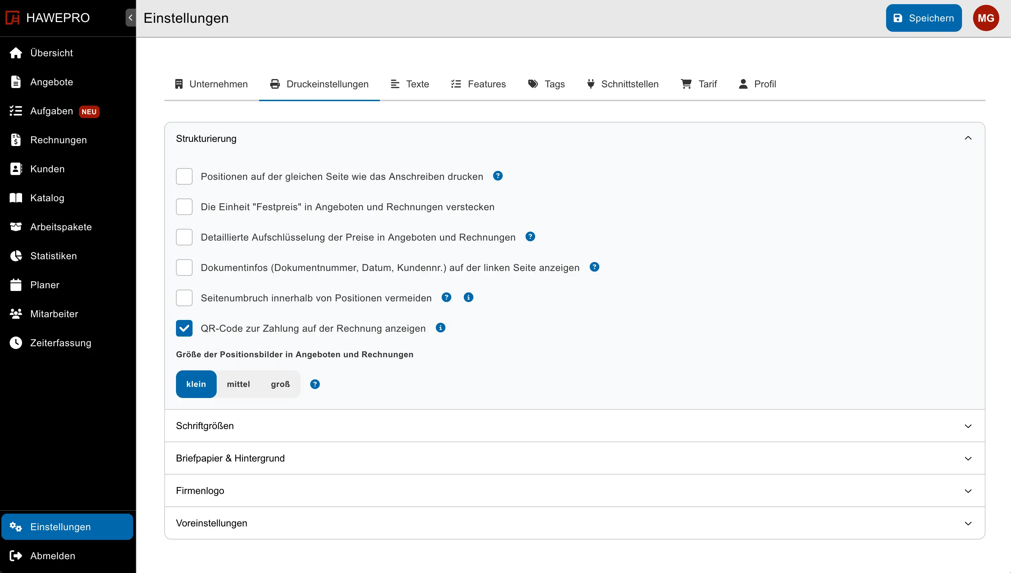Uncheck QR-Code zur Zahlung checkbox
Screen dimensions: 1011x573
184,328
